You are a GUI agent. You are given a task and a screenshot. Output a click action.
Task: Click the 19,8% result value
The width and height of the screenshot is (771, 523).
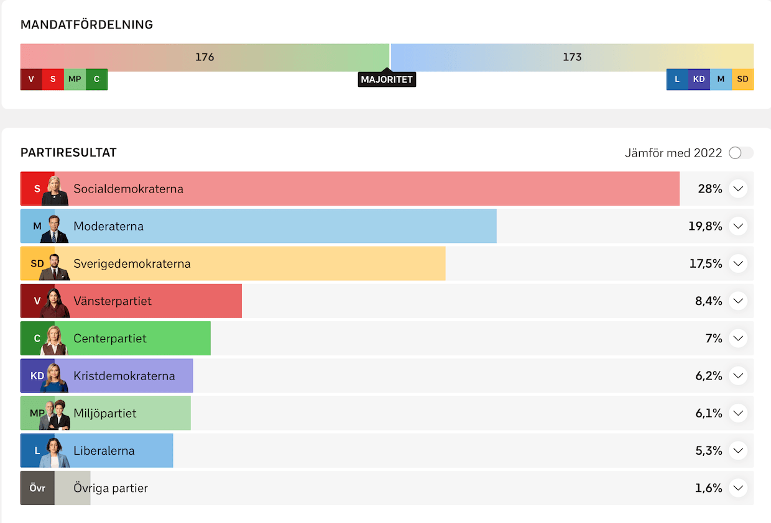point(705,226)
